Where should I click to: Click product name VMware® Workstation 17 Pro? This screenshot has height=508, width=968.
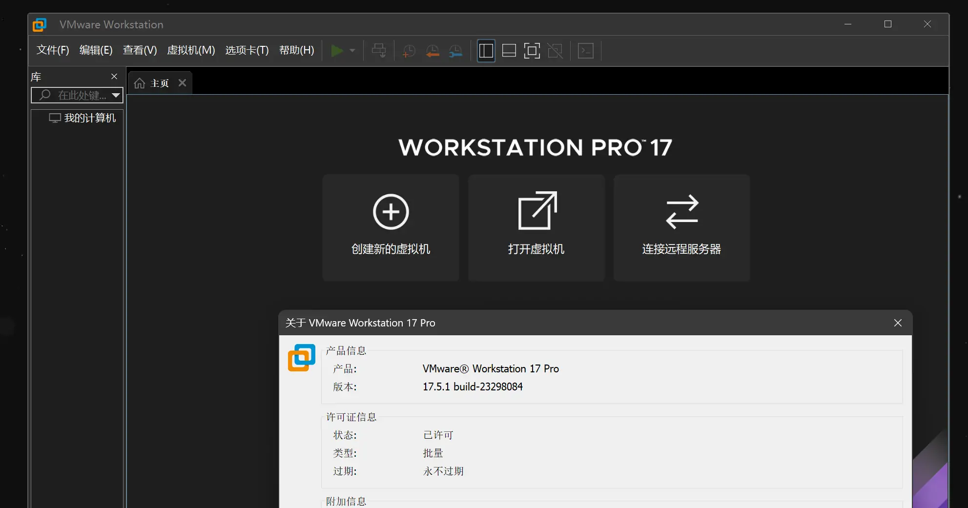click(491, 369)
